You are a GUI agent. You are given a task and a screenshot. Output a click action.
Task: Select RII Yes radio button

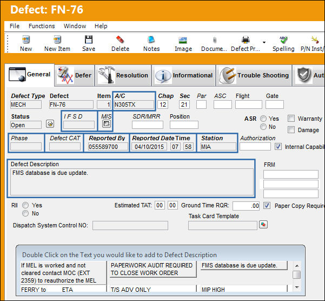click(x=25, y=205)
